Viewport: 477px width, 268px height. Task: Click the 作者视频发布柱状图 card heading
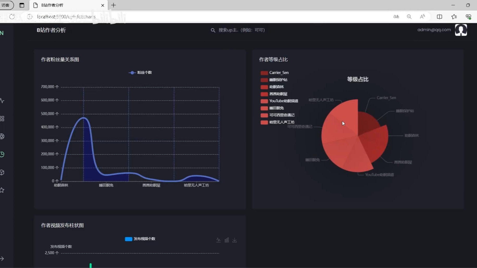coord(62,225)
